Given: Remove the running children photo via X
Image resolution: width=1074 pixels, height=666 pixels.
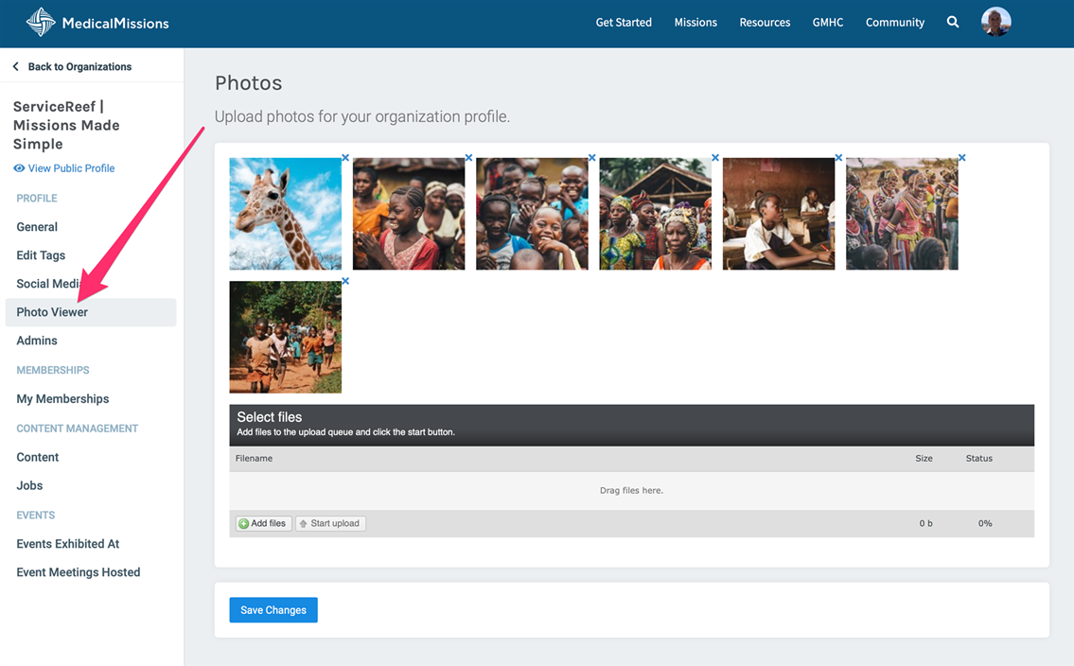Looking at the screenshot, I should coord(345,281).
